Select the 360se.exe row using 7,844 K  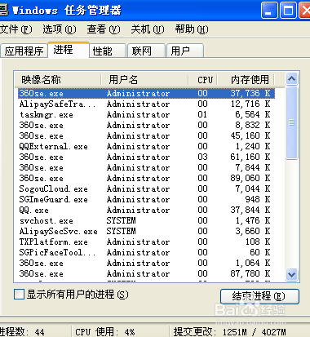point(146,167)
